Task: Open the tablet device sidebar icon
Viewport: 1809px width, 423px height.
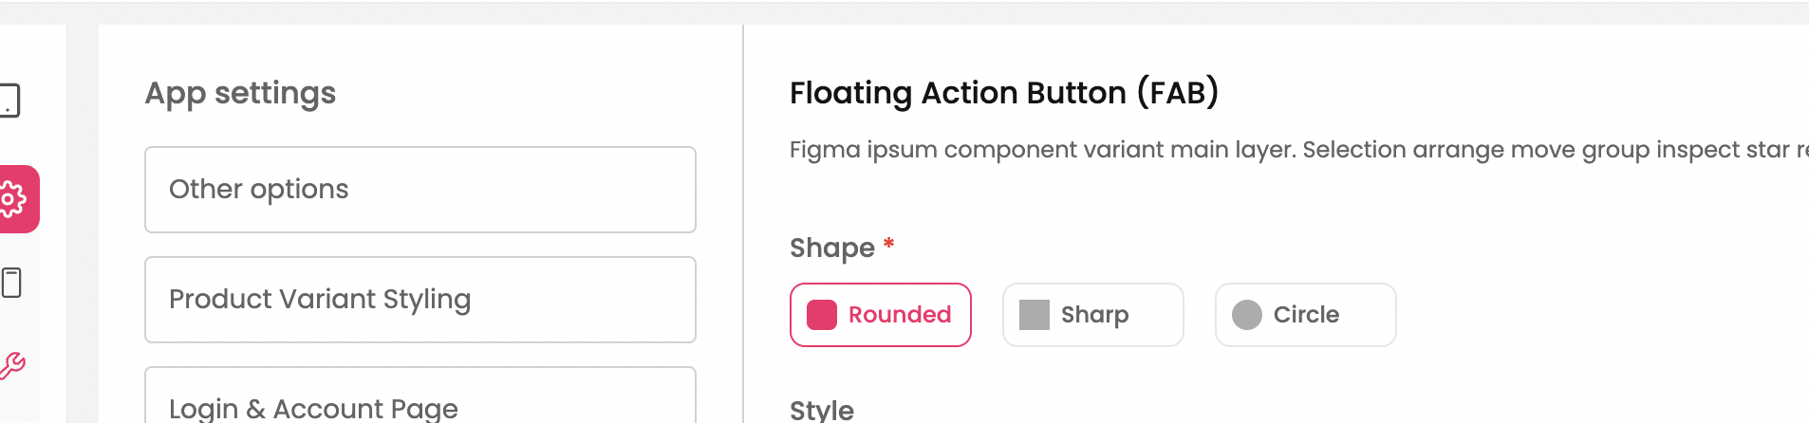Action: (9, 101)
